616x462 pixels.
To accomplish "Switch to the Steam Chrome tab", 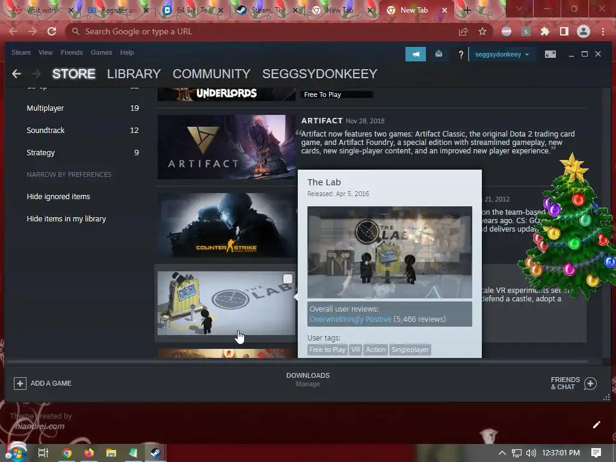I will pos(267,11).
